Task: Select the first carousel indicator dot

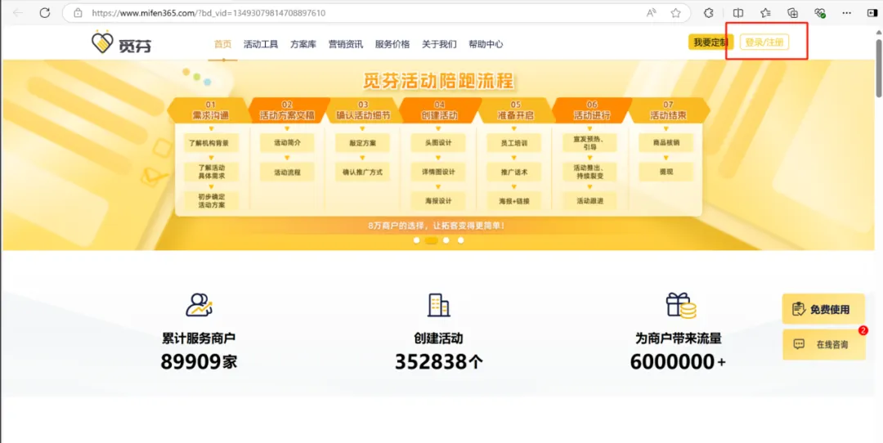Action: tap(416, 240)
